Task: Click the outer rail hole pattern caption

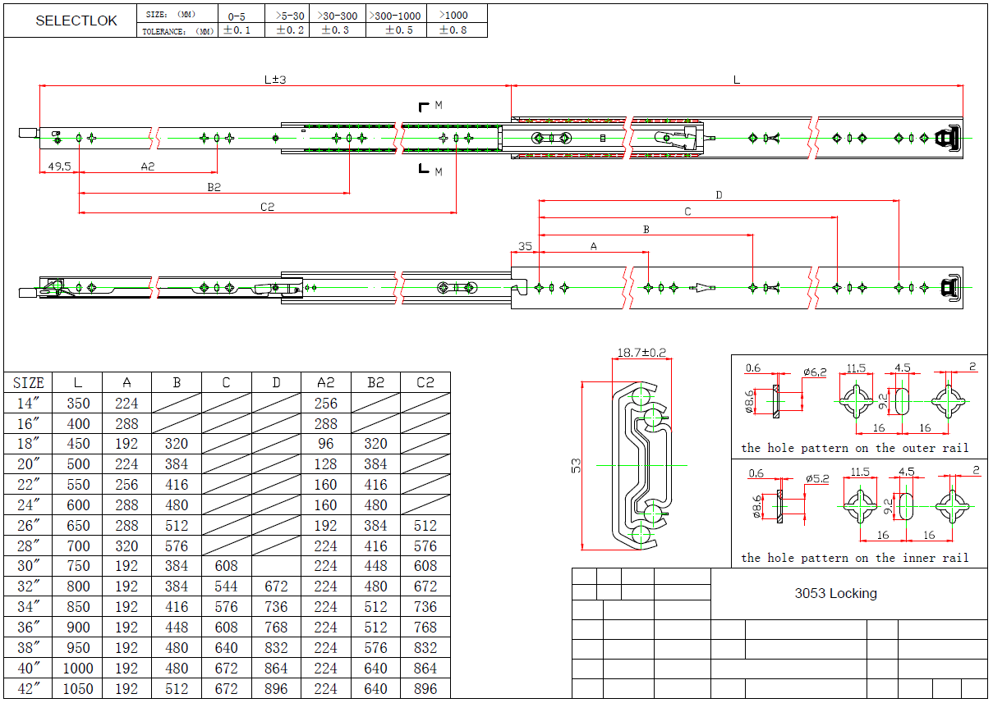Action: pyautogui.click(x=854, y=448)
